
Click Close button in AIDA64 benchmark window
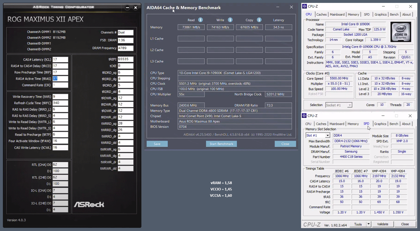(285, 144)
